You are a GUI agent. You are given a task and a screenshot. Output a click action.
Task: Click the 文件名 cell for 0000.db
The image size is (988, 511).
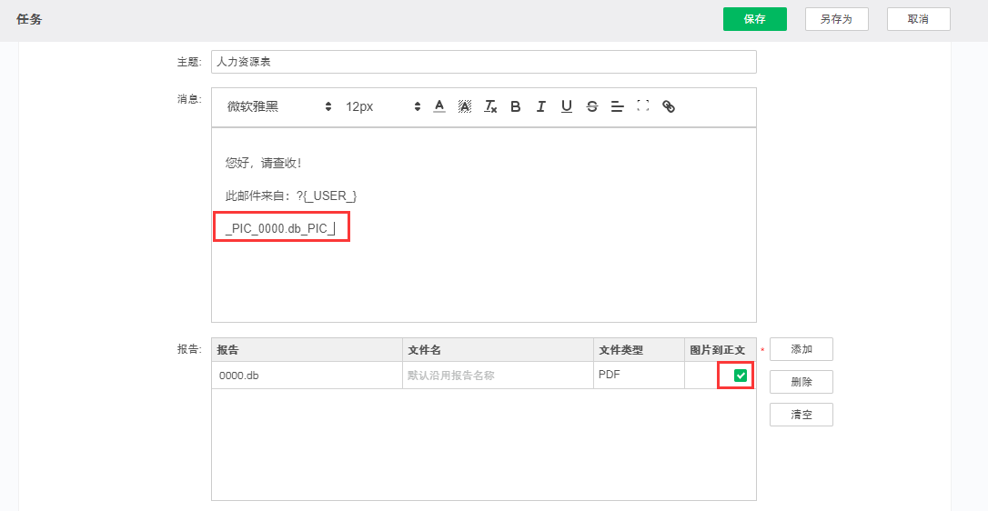(x=498, y=376)
